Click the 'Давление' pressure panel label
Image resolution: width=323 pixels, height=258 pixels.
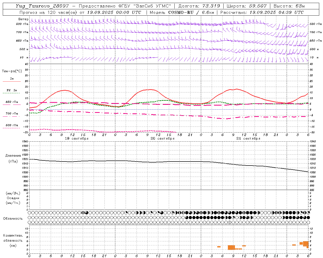pyautogui.click(x=13, y=156)
